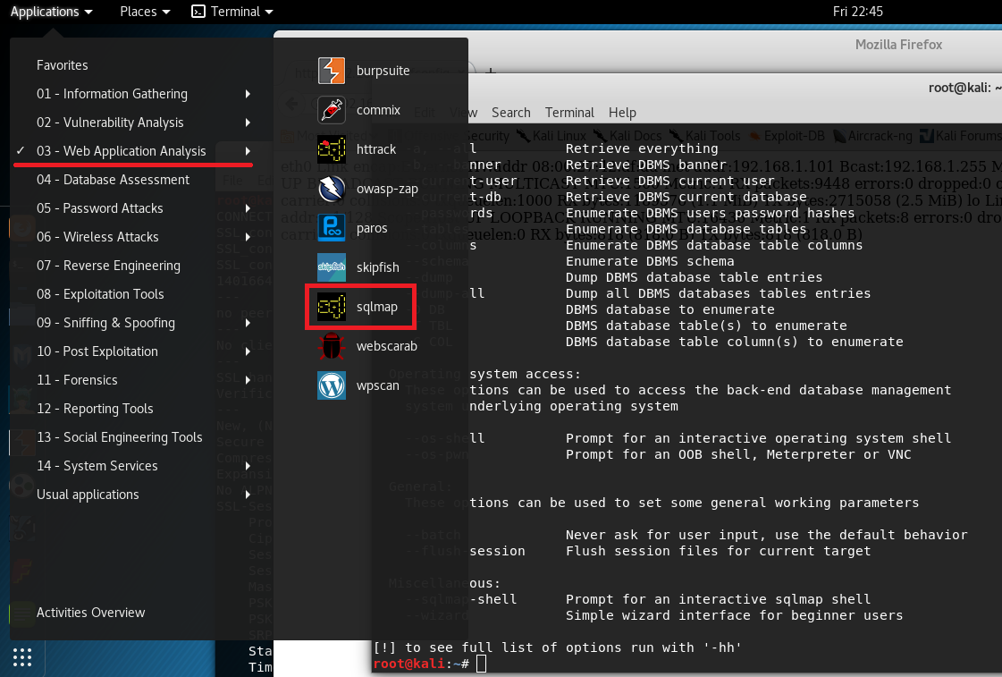Expand 11 - Forensics submenu arrow

coord(248,380)
